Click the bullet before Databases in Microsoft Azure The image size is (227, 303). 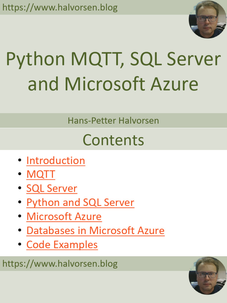tap(20, 231)
